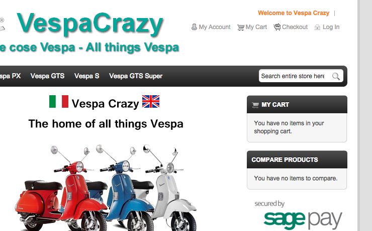Click the My Account person icon
The width and height of the screenshot is (372, 231).
pos(194,27)
